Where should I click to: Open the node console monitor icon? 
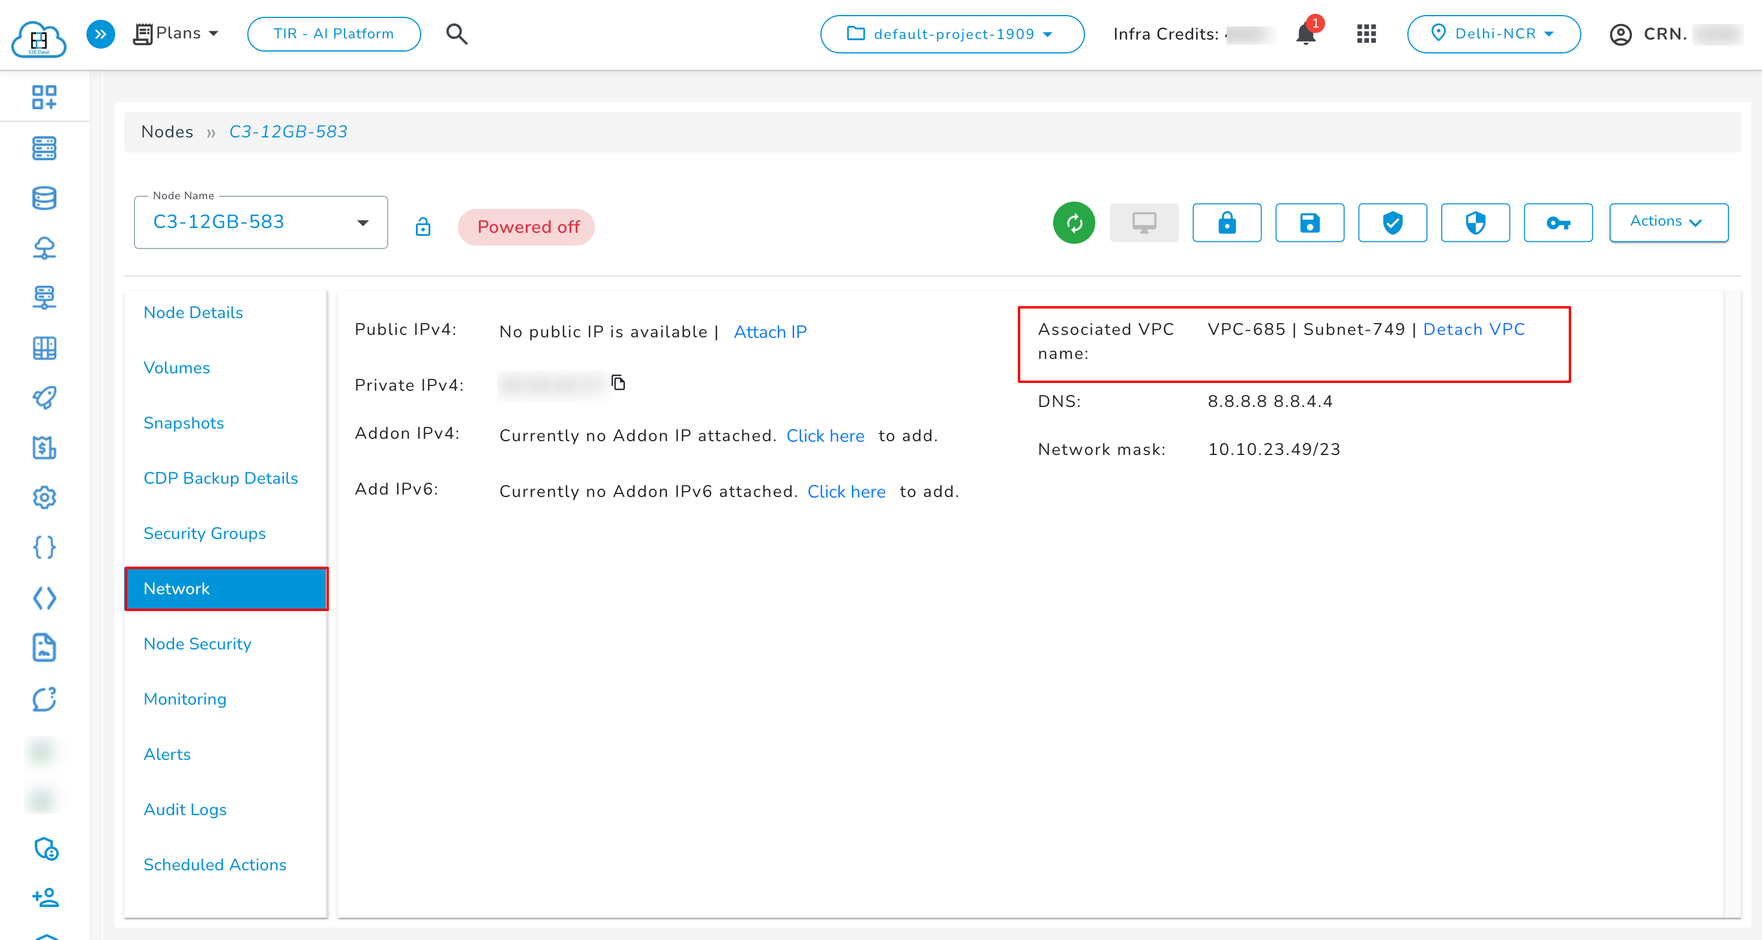pyautogui.click(x=1144, y=222)
